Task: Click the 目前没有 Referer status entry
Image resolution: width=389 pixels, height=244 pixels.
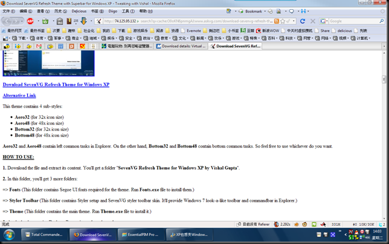Action: [253, 225]
